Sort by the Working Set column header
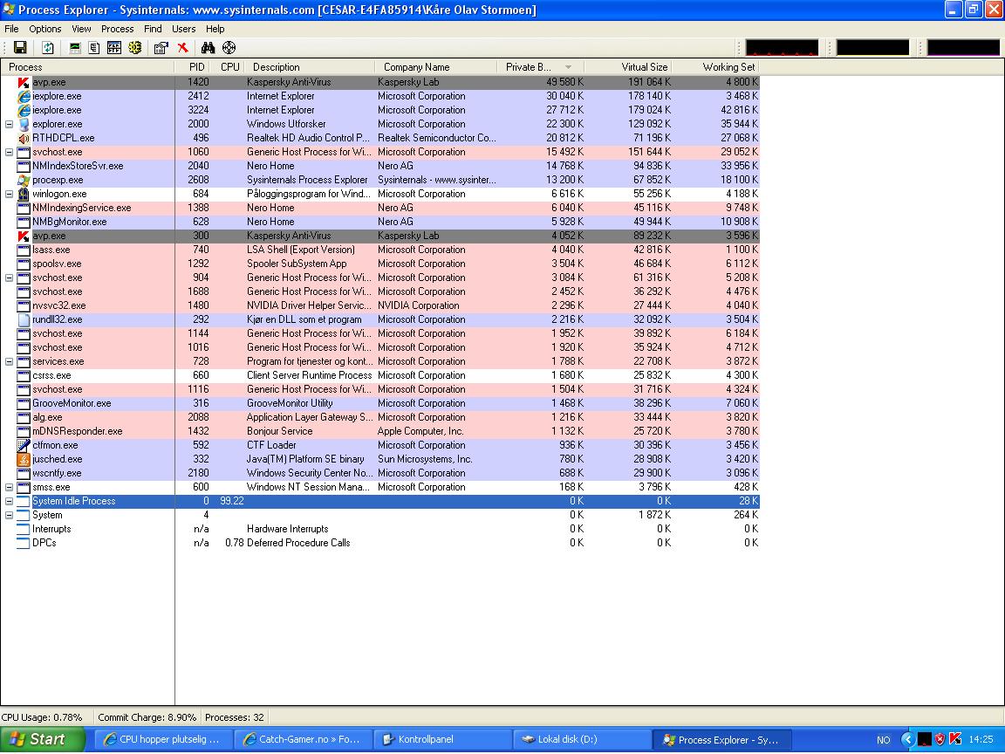 point(715,66)
